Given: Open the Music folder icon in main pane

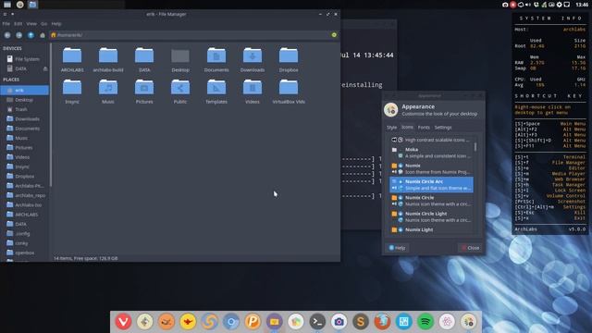Looking at the screenshot, I should click(x=108, y=87).
